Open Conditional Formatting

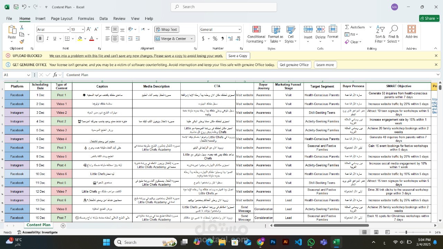256,34
